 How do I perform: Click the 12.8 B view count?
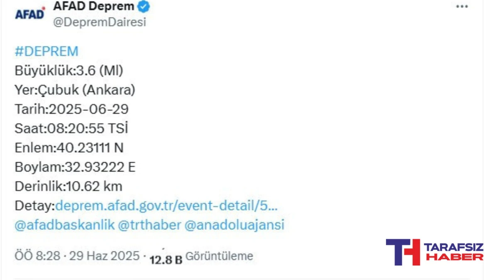tap(166, 260)
